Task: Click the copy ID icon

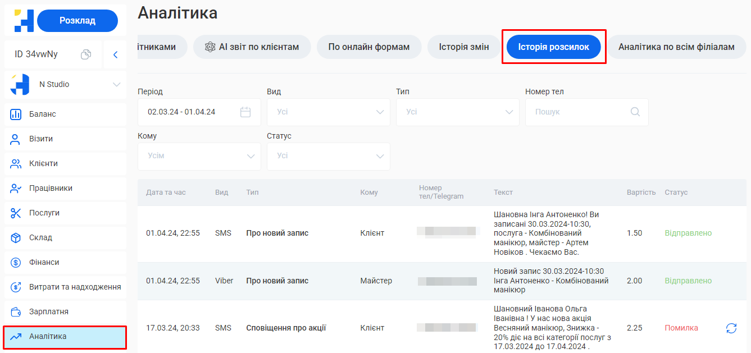Action: (x=86, y=54)
